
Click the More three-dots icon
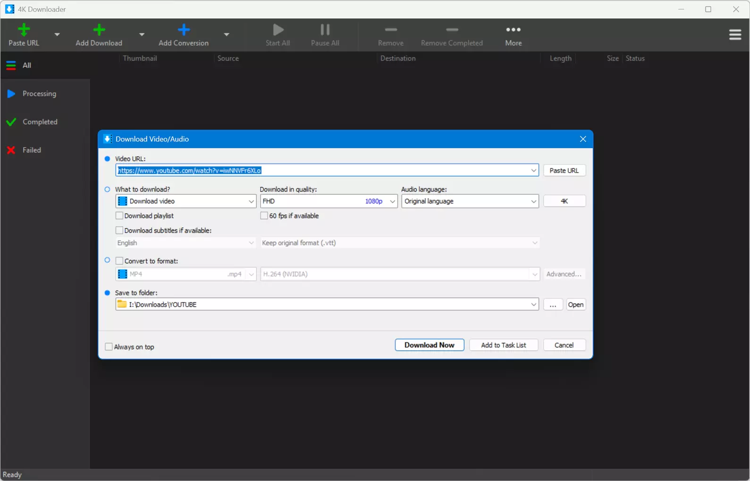[514, 30]
